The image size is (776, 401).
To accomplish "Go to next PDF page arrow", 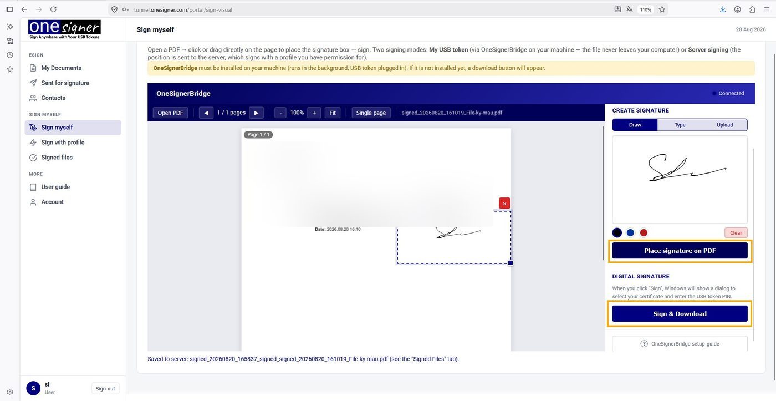I will [x=256, y=113].
